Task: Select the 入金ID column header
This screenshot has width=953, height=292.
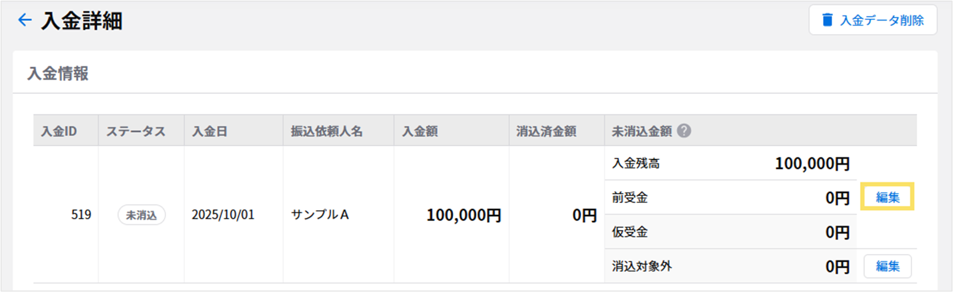Action: [x=59, y=131]
